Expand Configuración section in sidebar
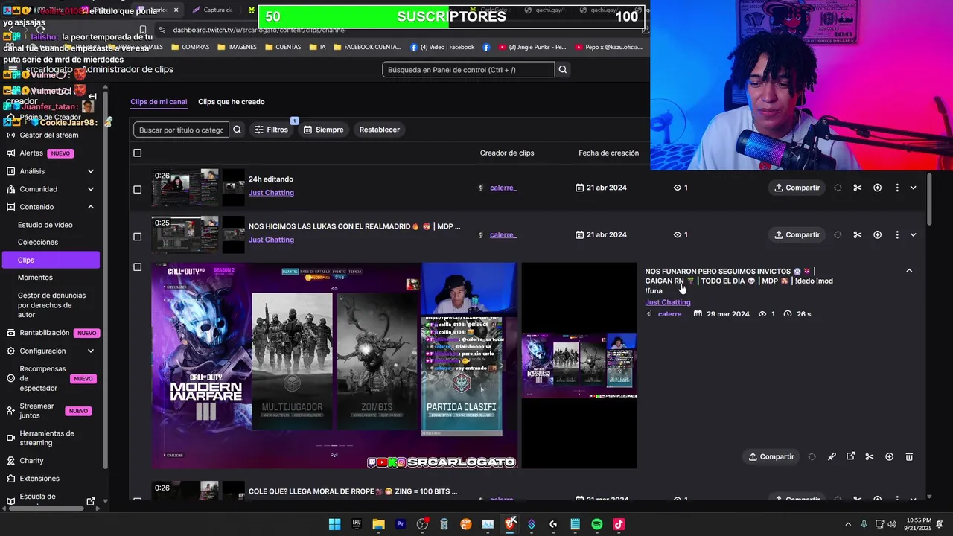Viewport: 953px width, 536px height. [x=90, y=351]
